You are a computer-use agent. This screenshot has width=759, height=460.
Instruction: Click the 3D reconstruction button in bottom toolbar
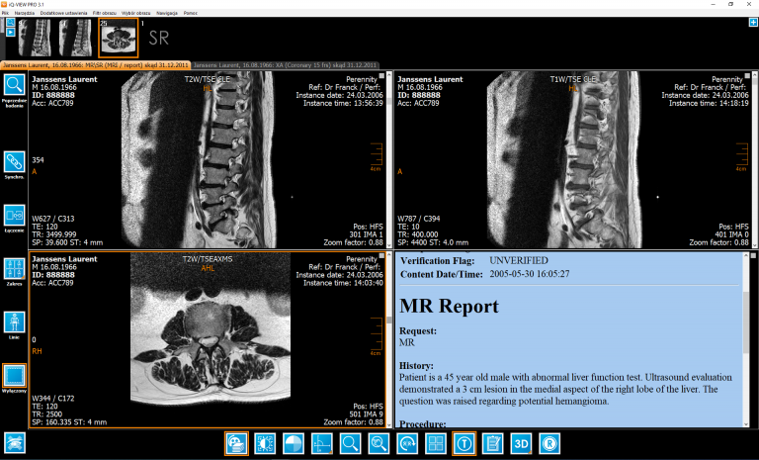(x=521, y=444)
